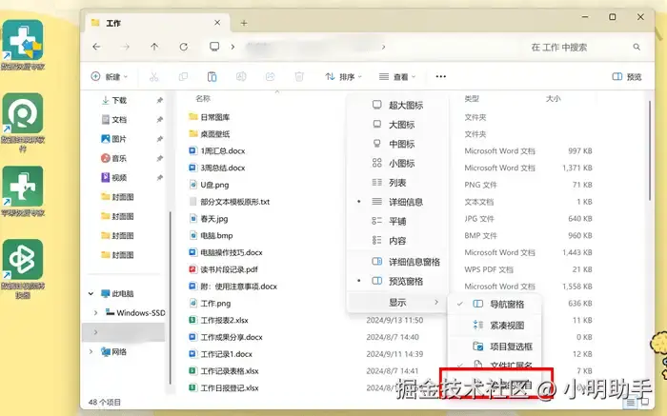Viewport: 667px width, 416px height.
Task: Sort by the 大小 column header
Action: pos(553,99)
